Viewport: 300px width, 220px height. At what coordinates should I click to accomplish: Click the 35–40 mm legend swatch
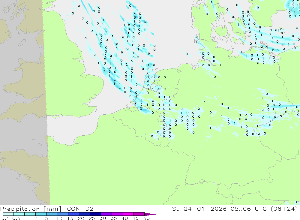[x=117, y=214]
